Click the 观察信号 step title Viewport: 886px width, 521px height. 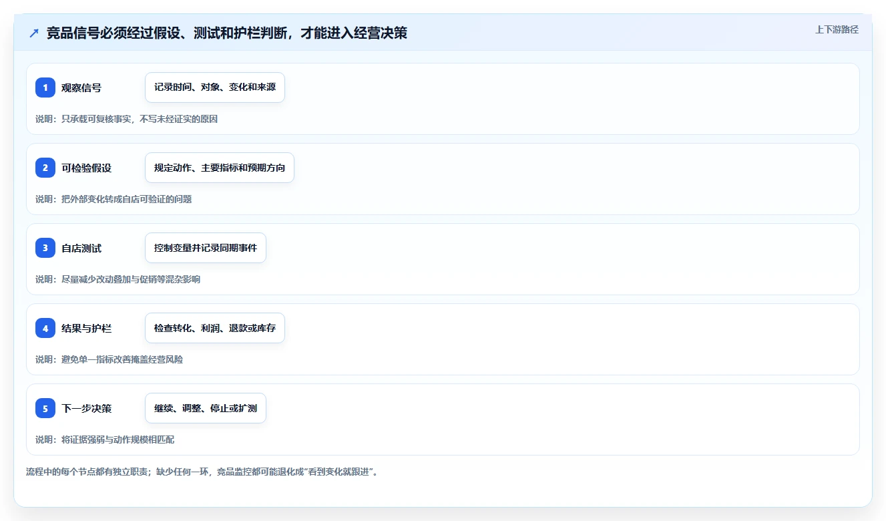81,88
